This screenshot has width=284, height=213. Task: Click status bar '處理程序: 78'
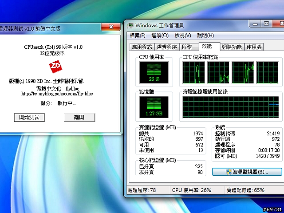[142, 190]
